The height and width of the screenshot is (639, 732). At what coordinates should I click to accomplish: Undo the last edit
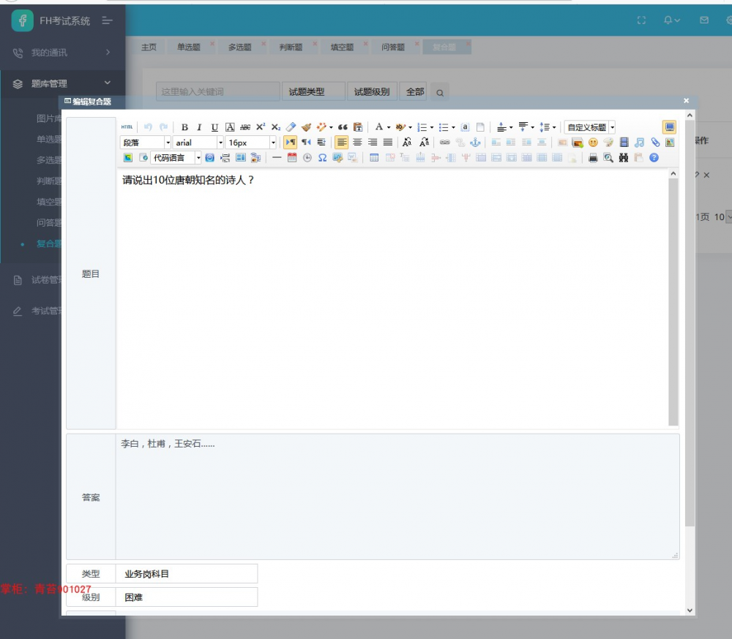pyautogui.click(x=147, y=126)
